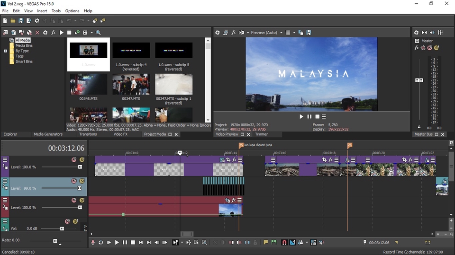Toggle Split Screen View in preview

point(241,33)
